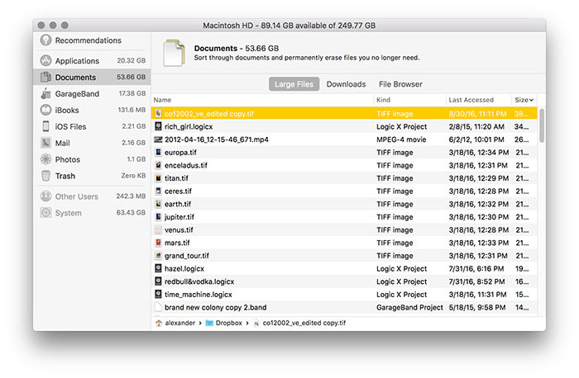Select the Large Files tab
The width and height of the screenshot is (579, 378).
click(x=294, y=84)
